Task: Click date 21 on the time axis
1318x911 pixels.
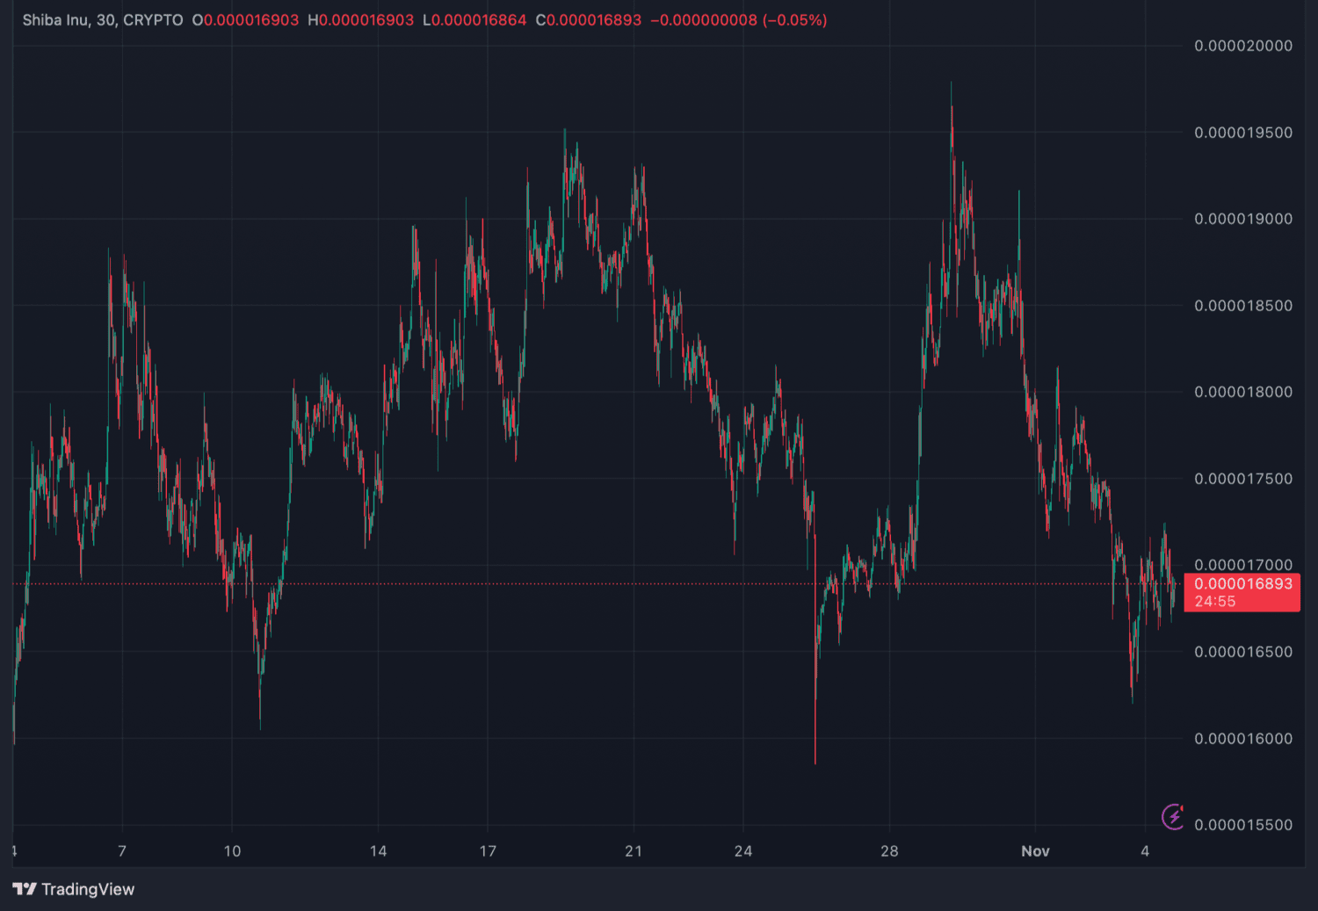Action: click(x=634, y=850)
